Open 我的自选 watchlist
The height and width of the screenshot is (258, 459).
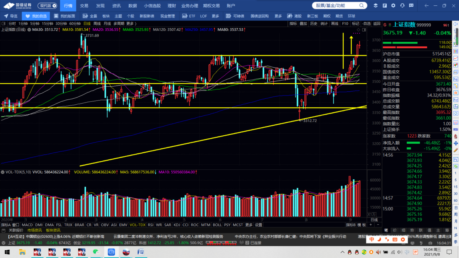[36, 16]
